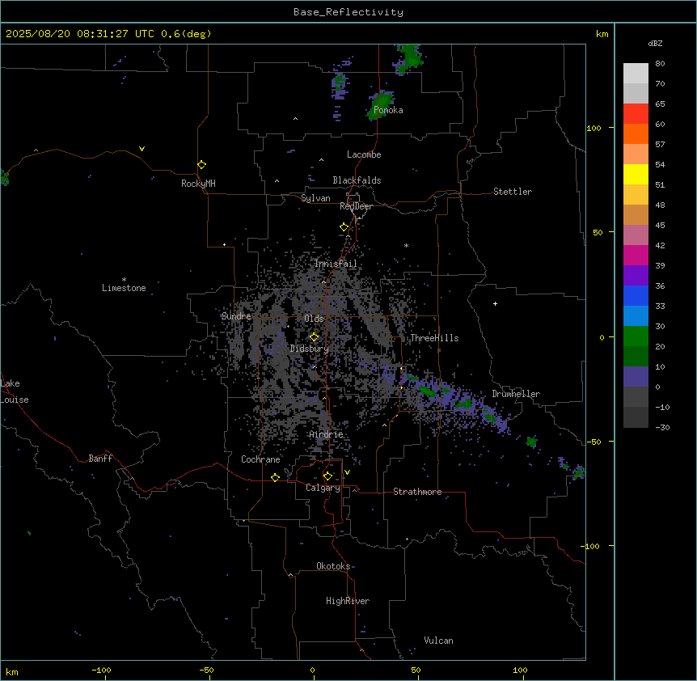Image resolution: width=697 pixels, height=681 pixels.
Task: Click the -50 tick on the bottom axis
Action: pos(206,670)
